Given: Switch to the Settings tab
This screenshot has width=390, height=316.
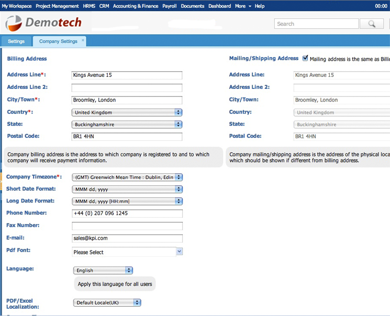Looking at the screenshot, I should pos(16,41).
